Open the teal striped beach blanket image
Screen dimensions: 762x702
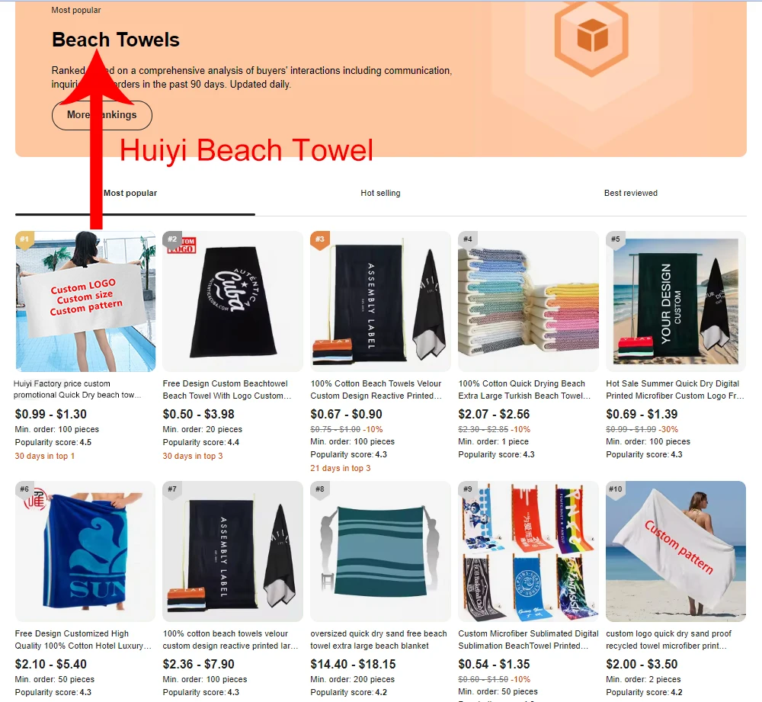pos(380,551)
